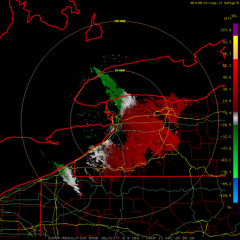This screenshot has width=240, height=240.
Task: Click the Super-Resolution Base Velocity caption
Action: (121, 238)
